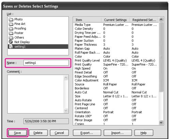The image size is (169, 139).
Task: Click the Auto Rotate row
Action: (x=116, y=100)
